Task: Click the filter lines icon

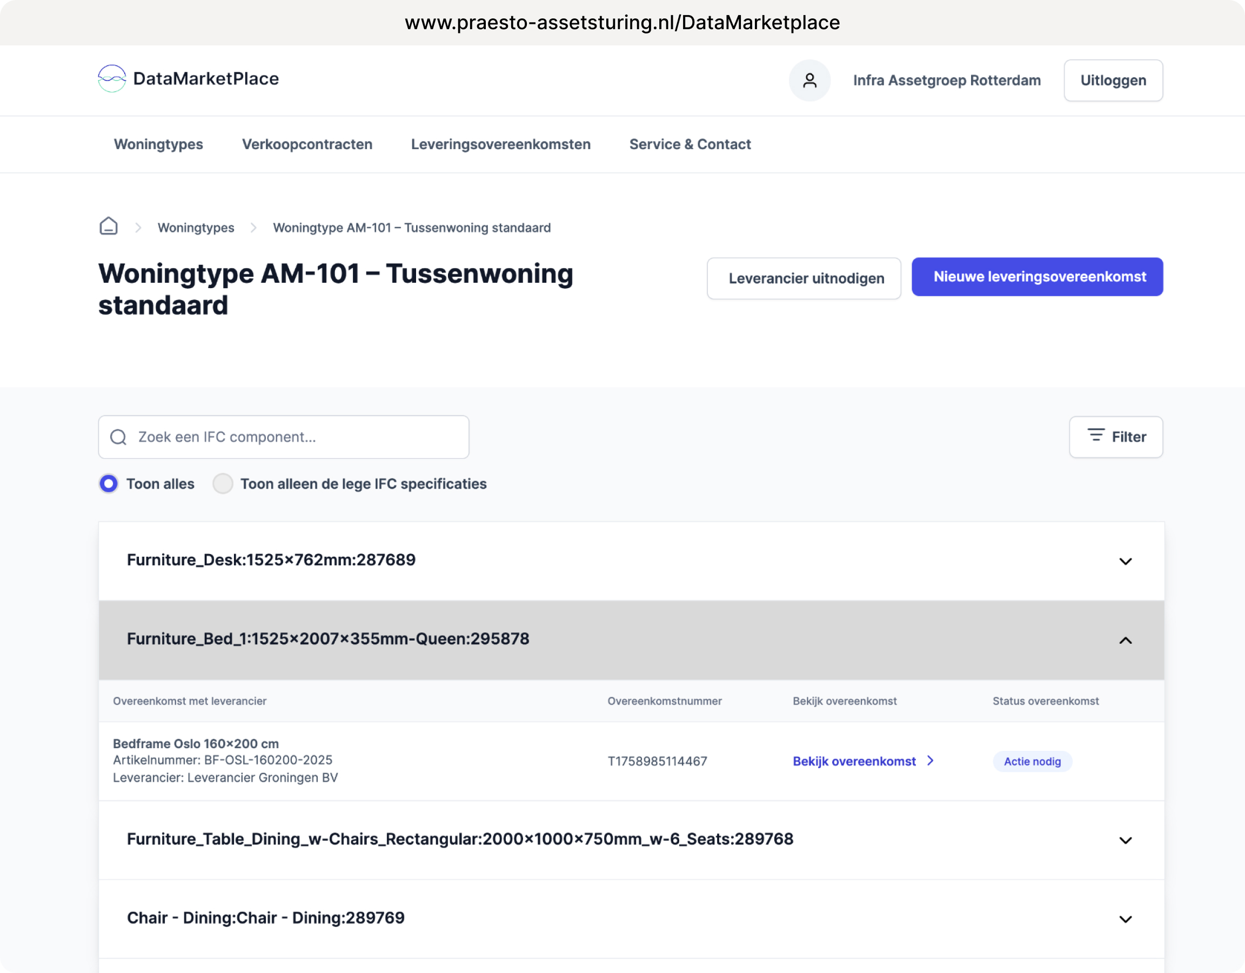Action: (1095, 436)
